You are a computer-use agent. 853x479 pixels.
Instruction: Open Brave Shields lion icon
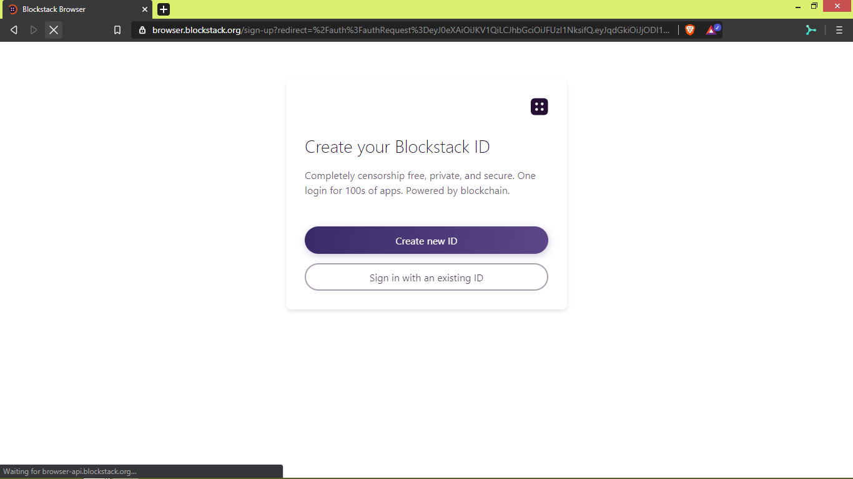pyautogui.click(x=690, y=30)
